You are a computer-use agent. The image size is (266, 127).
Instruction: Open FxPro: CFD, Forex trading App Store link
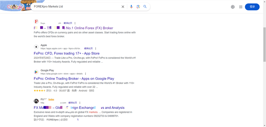[67, 54]
